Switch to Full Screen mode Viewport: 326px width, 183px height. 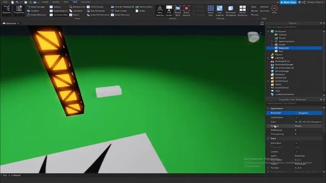coord(169,11)
